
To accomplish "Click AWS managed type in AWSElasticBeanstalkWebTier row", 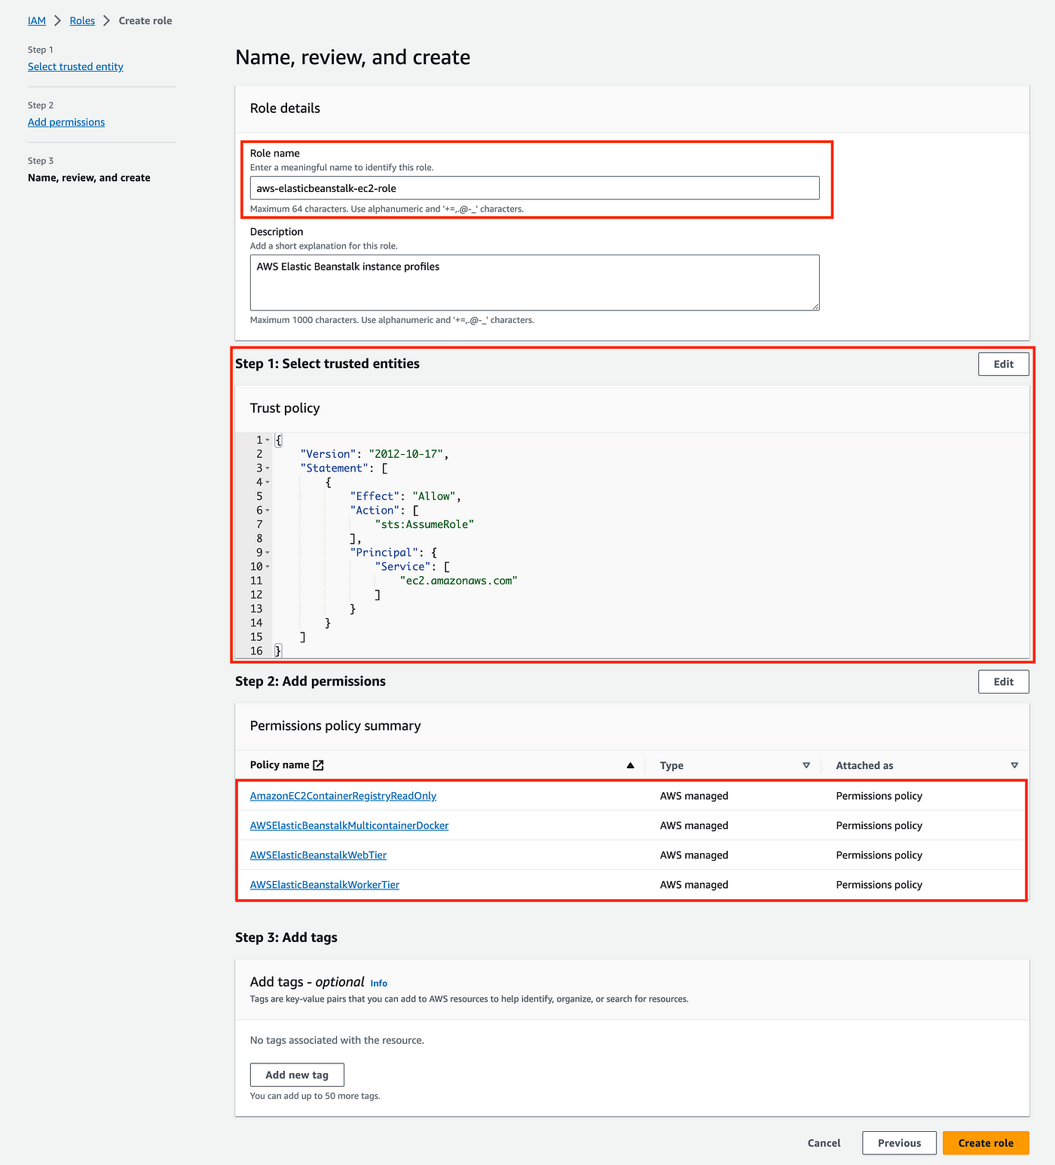I will point(694,855).
